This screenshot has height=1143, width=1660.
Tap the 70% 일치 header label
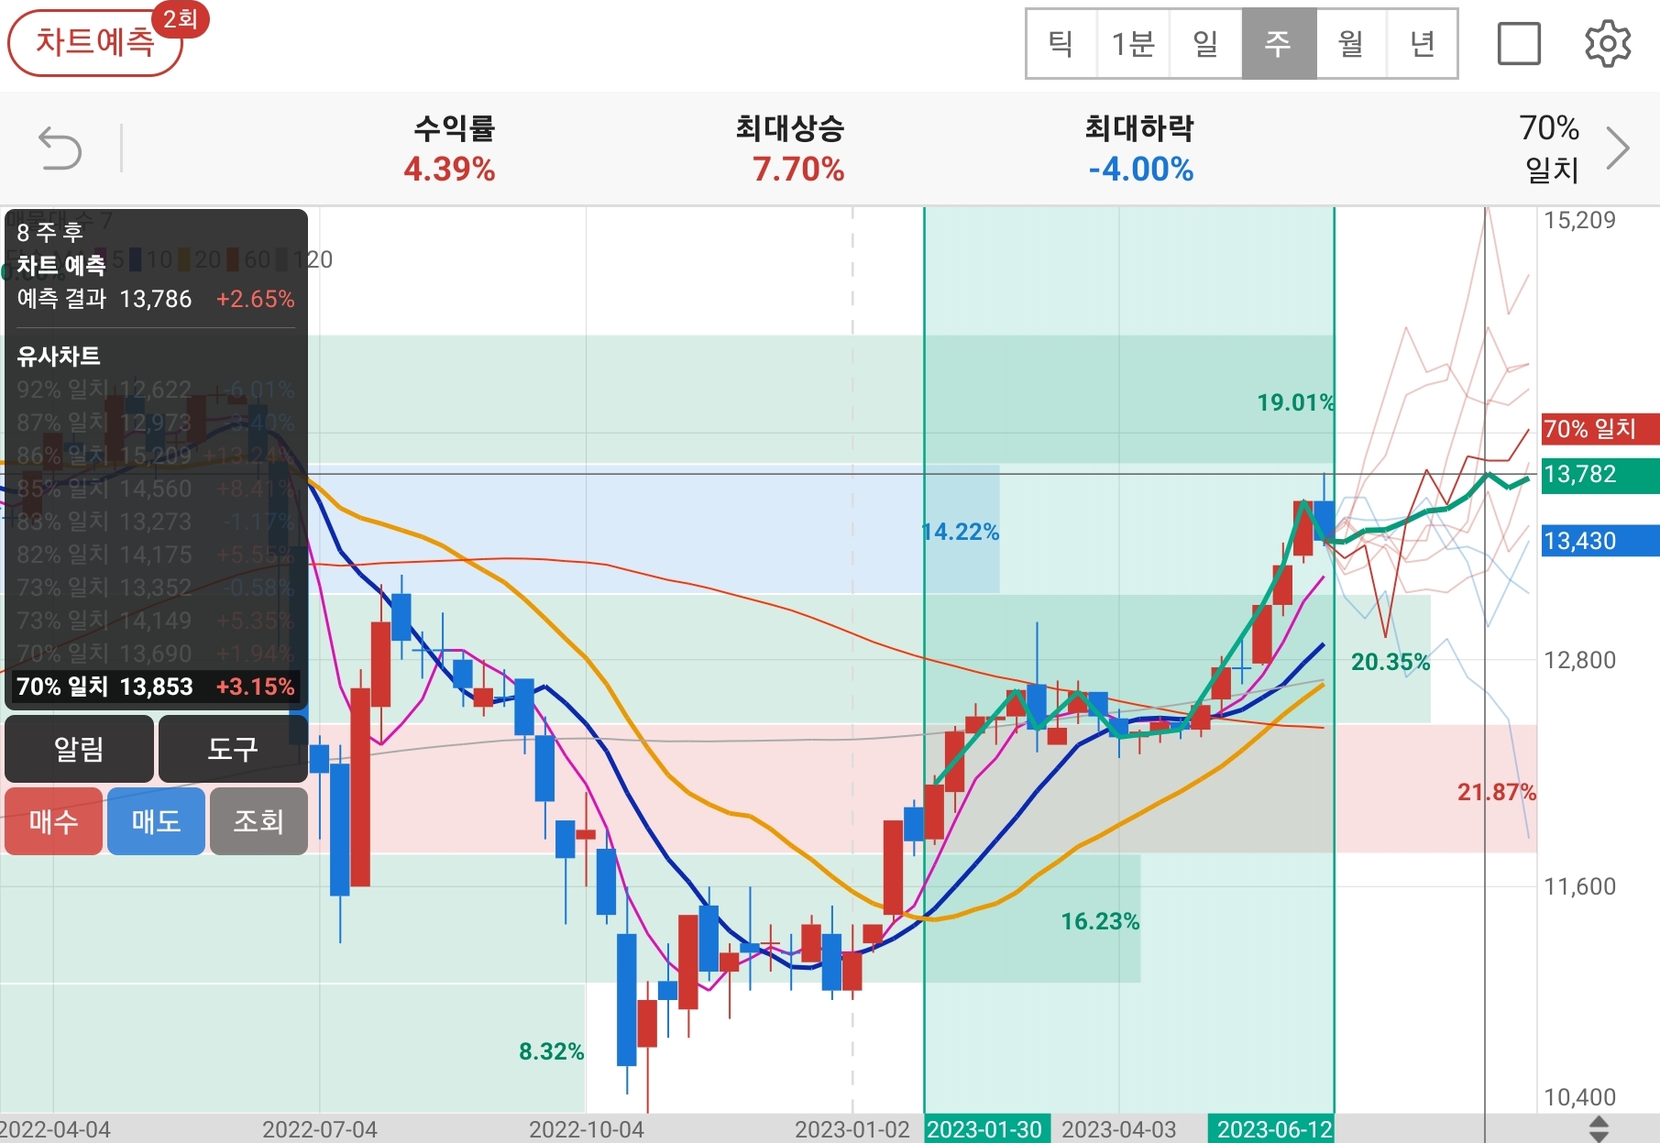pos(1550,148)
